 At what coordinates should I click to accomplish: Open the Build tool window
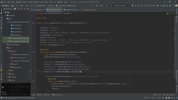(40, 95)
